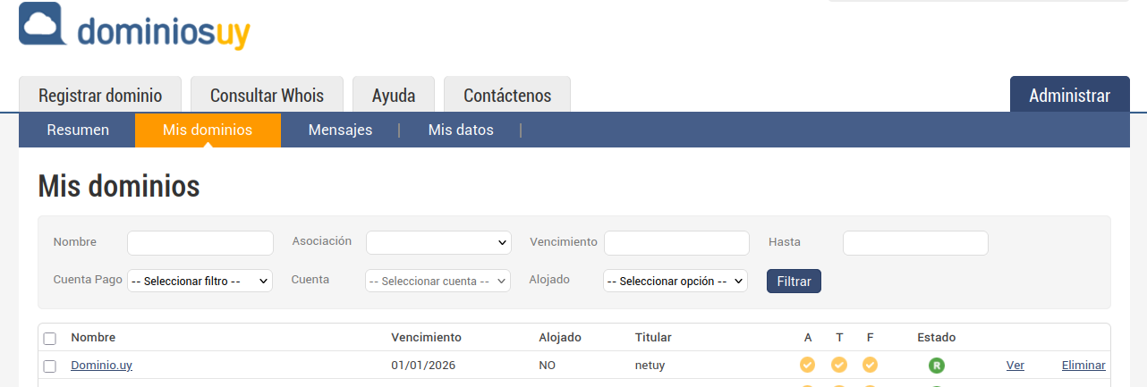The image size is (1147, 387).
Task: Open the Dominio.uy domain link
Action: coord(101,365)
